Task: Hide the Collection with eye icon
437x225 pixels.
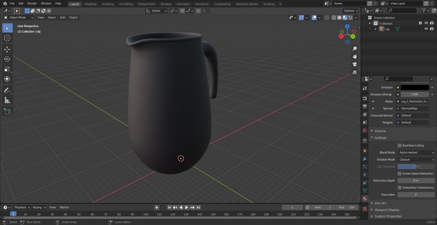Action: coord(426,23)
